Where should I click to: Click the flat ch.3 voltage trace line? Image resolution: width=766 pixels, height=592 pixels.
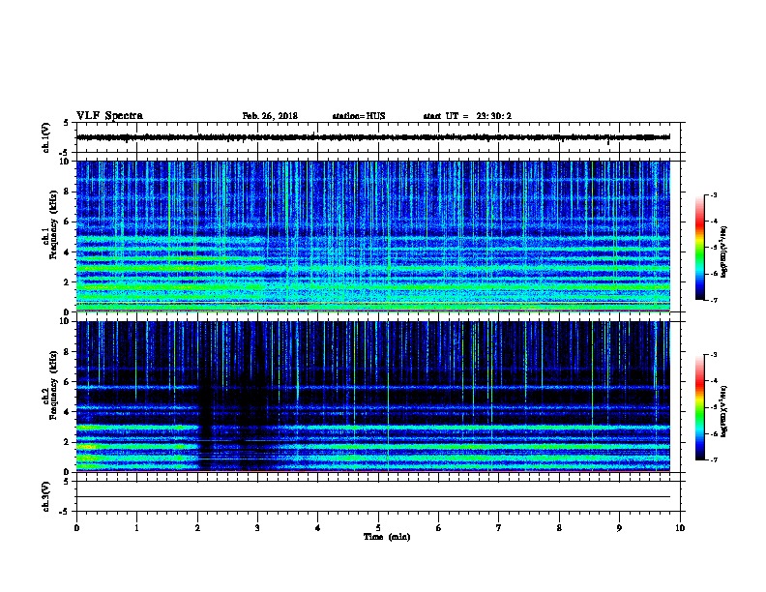[372, 497]
